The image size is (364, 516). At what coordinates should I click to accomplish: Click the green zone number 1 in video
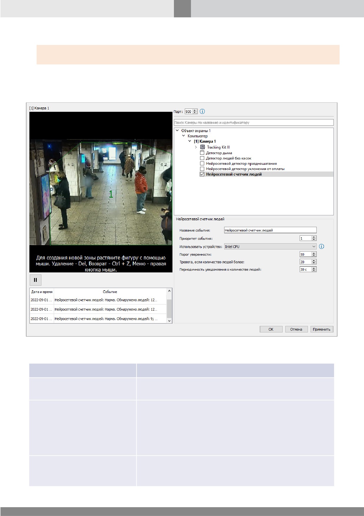(x=111, y=194)
